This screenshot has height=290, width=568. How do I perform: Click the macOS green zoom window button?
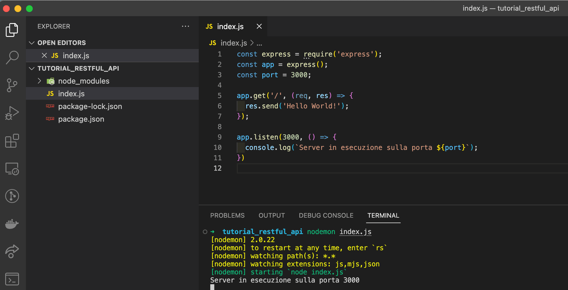point(29,9)
